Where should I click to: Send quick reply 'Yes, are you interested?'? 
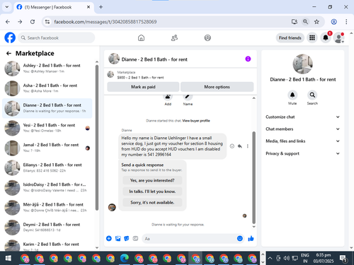[152, 180]
